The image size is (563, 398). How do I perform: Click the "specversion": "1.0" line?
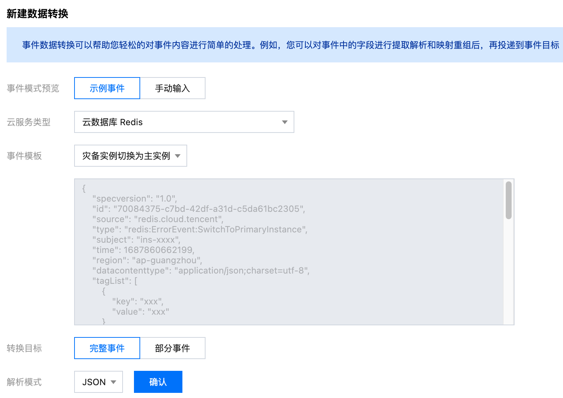(x=134, y=199)
